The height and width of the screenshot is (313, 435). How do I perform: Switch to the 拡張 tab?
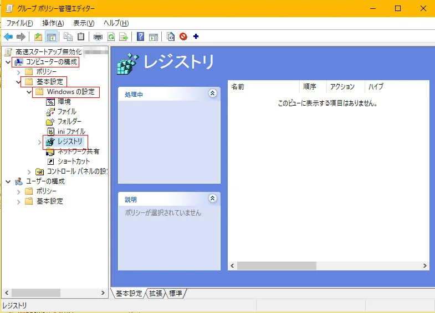click(155, 294)
